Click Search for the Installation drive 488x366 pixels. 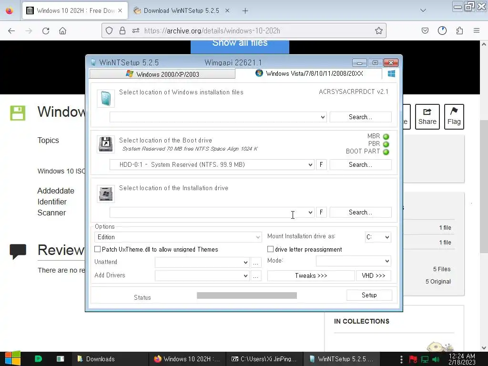pos(360,212)
